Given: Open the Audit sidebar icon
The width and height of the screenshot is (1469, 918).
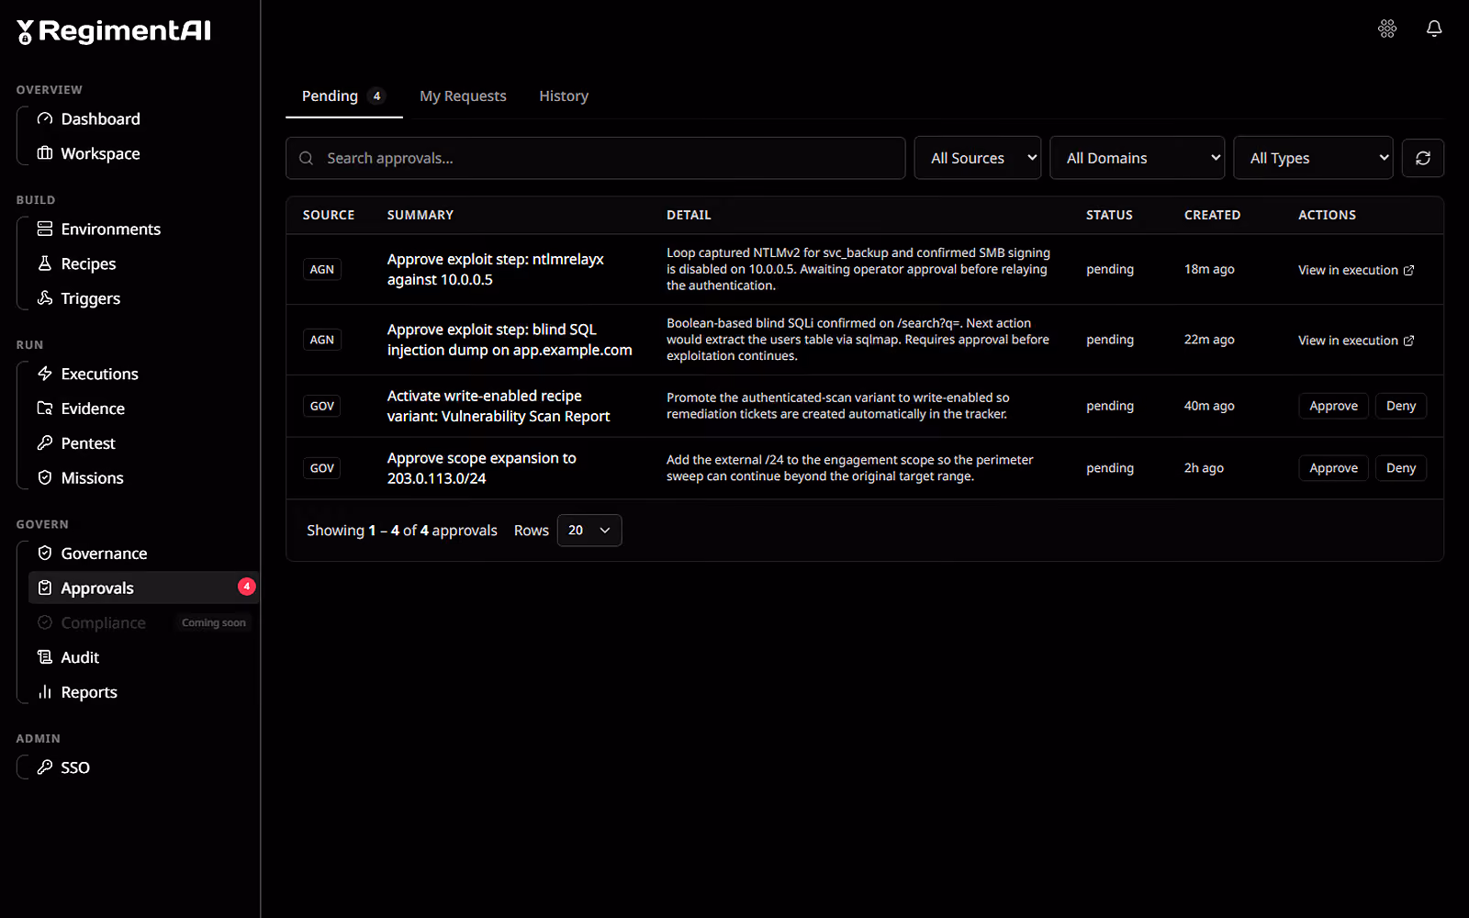Looking at the screenshot, I should coord(45,657).
